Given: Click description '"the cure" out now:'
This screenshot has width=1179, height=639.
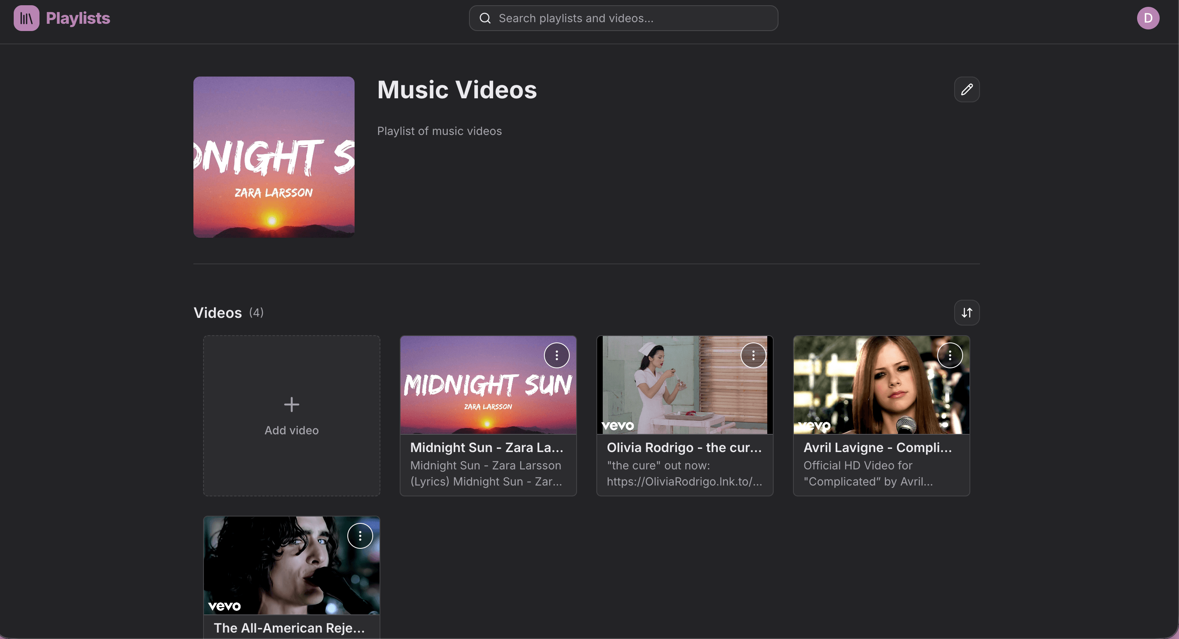Looking at the screenshot, I should (658, 465).
